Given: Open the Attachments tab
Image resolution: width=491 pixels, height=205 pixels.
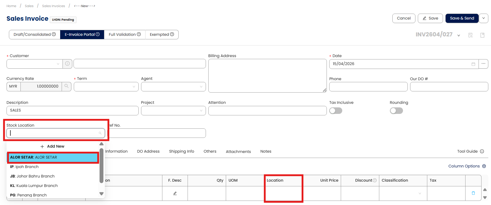Looking at the screenshot, I should [x=238, y=151].
